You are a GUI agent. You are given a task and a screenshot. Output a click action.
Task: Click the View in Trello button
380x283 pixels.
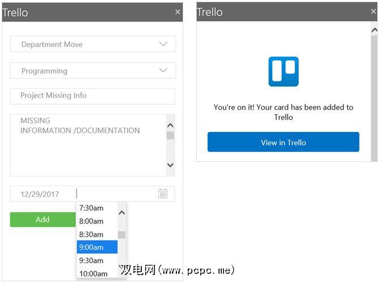(x=283, y=142)
